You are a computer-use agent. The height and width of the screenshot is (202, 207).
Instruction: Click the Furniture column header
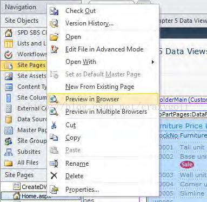coord(193,135)
